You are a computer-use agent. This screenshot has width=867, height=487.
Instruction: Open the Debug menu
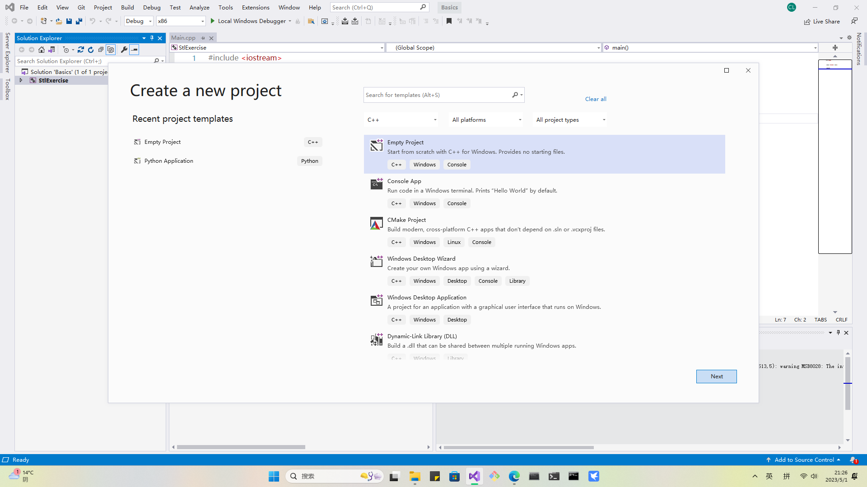pos(152,8)
